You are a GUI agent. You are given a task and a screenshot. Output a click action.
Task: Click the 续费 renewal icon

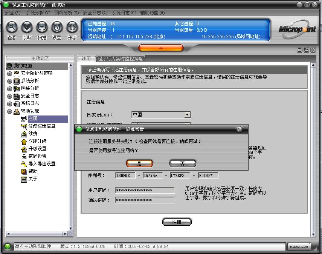(x=24, y=134)
